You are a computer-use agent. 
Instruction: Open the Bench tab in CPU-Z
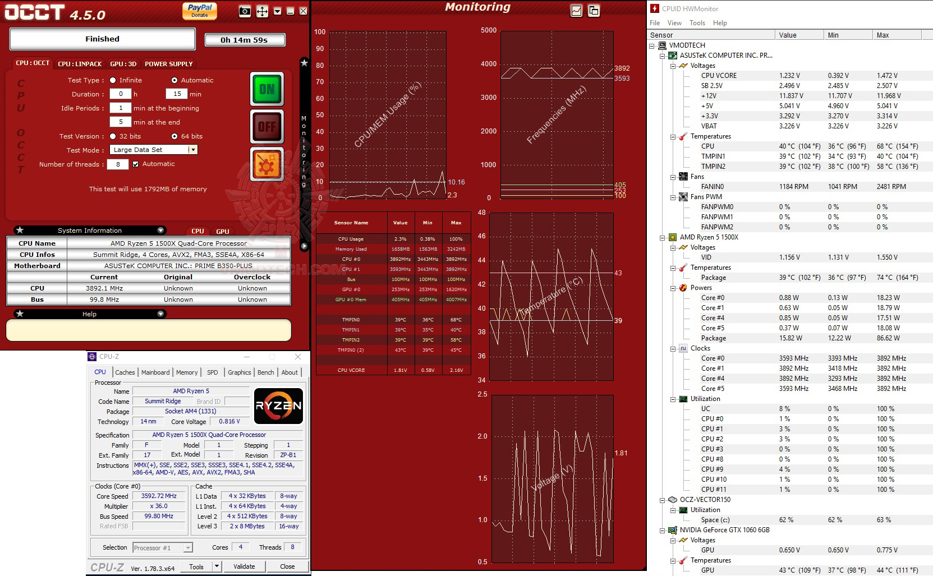pos(266,372)
